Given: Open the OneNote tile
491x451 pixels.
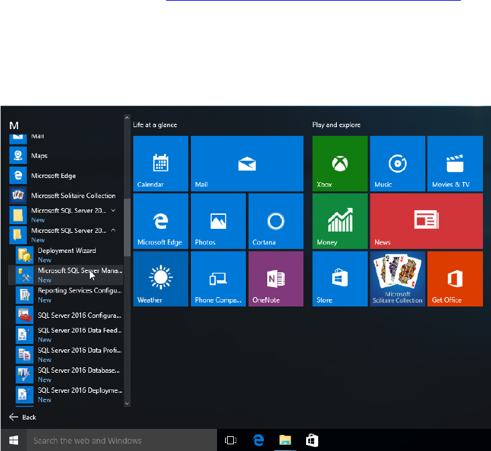Looking at the screenshot, I should click(x=275, y=278).
